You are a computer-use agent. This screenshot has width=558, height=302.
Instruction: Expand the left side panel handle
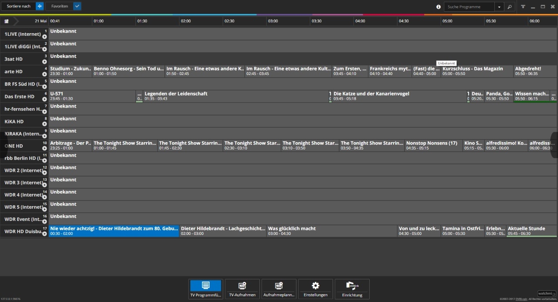(3, 145)
